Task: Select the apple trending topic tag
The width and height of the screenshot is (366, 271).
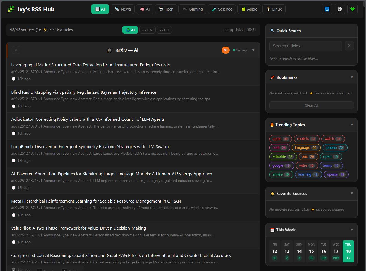Action: point(280,139)
